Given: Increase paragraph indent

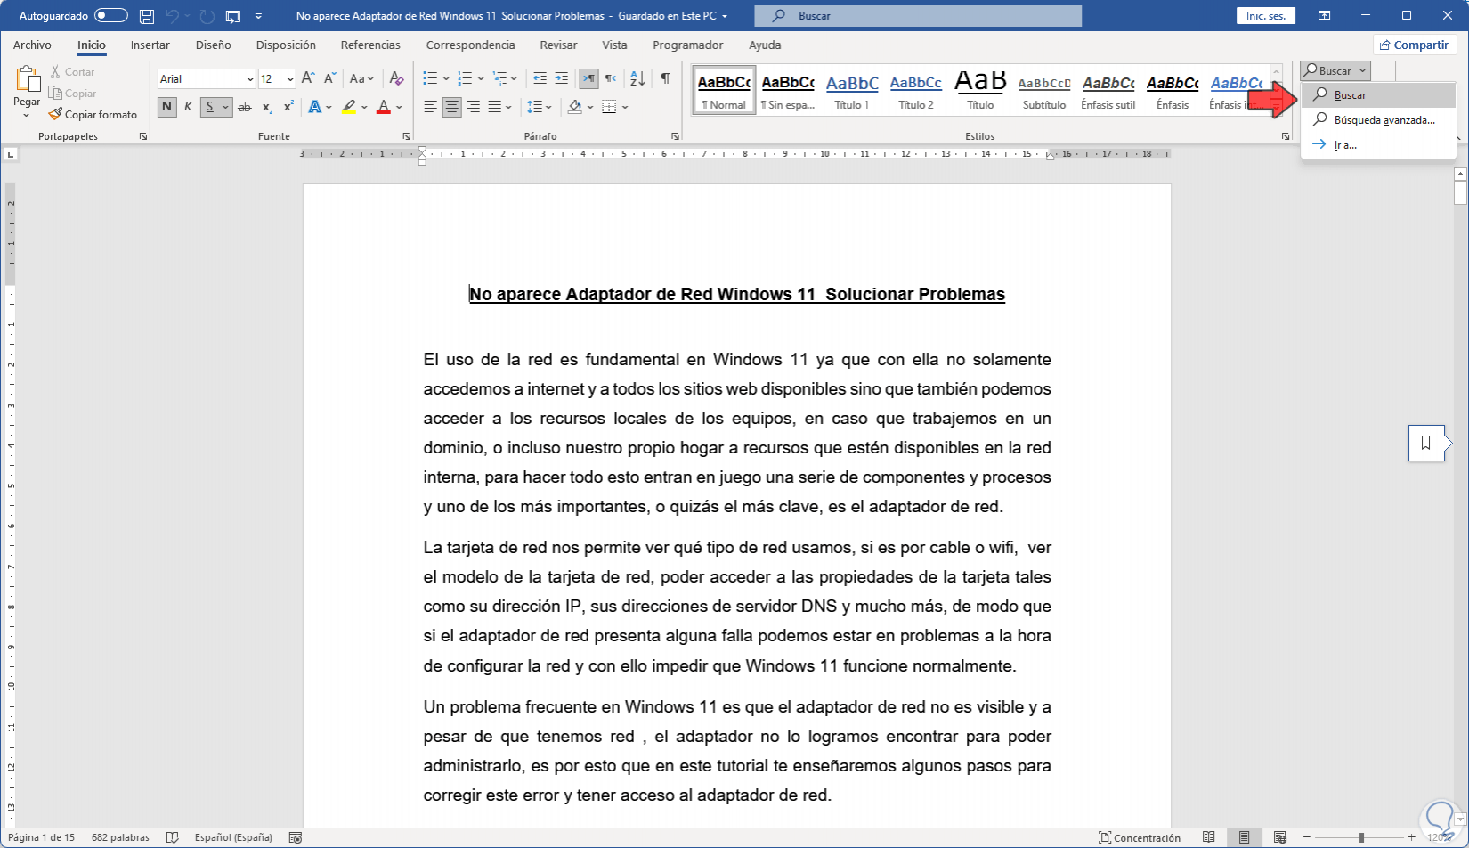Looking at the screenshot, I should click(x=561, y=78).
